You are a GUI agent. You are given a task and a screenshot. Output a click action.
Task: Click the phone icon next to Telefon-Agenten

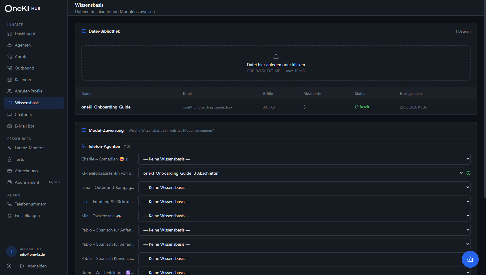point(84,146)
